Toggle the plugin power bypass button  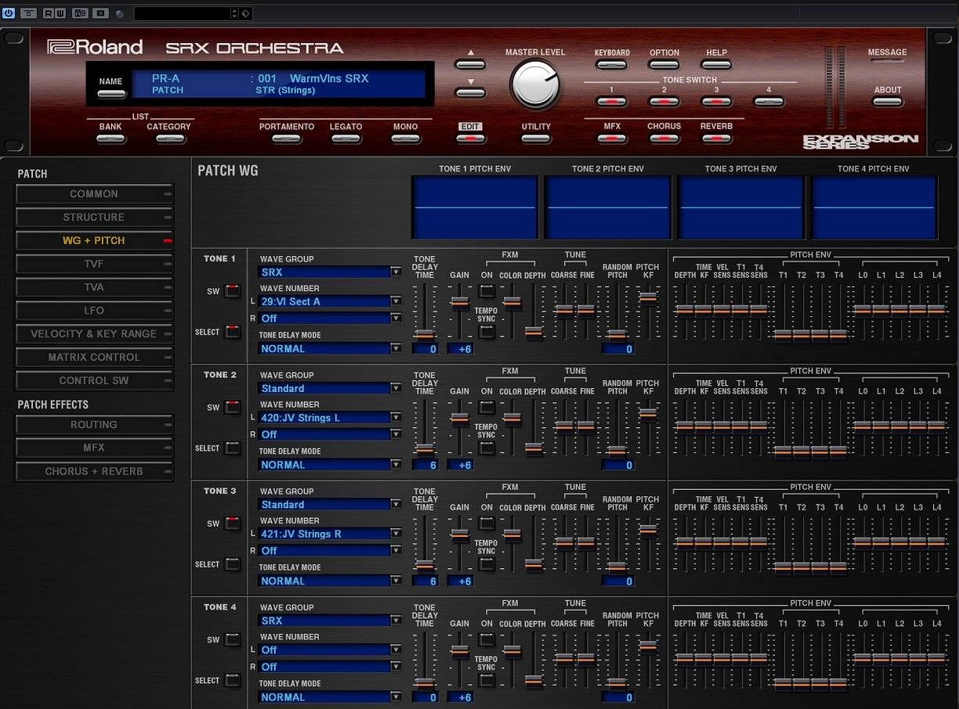[9, 13]
